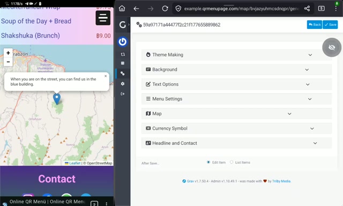Click the page ID title 59a97171a44477f2c21f177655889862

pos(182,25)
